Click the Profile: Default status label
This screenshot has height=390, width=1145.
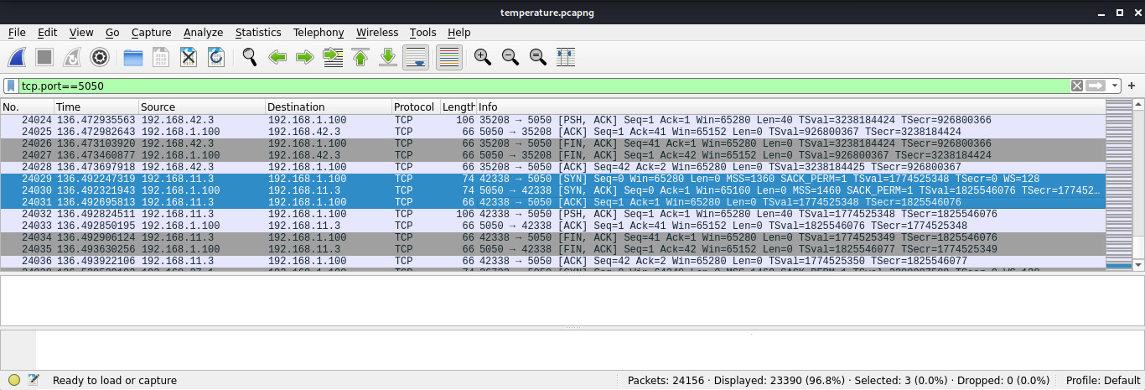coord(1102,380)
